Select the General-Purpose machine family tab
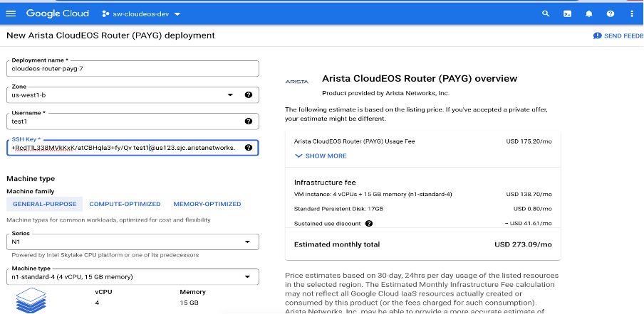Screen dimensions: 644x314 45,204
